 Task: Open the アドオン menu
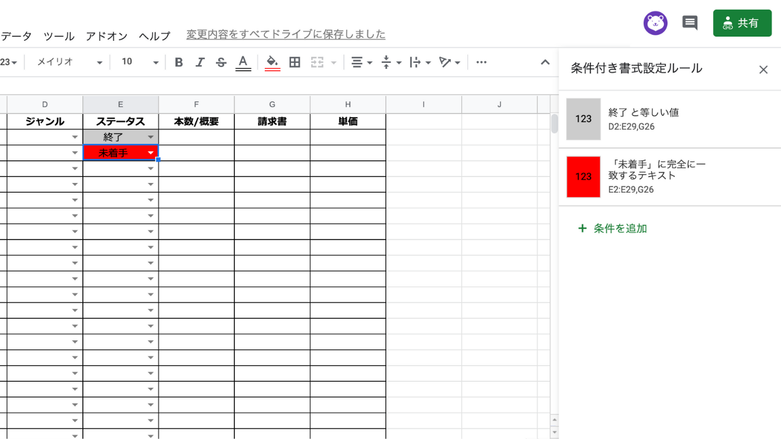[x=107, y=36]
